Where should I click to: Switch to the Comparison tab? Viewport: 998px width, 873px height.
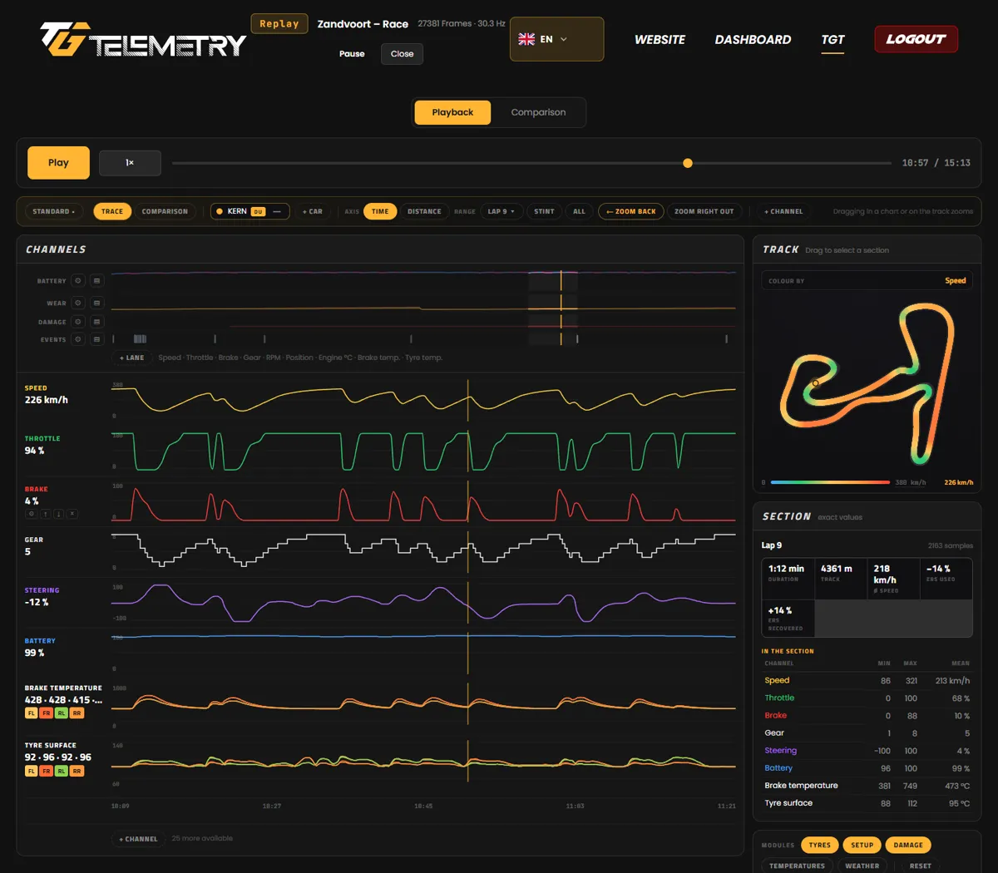[538, 112]
